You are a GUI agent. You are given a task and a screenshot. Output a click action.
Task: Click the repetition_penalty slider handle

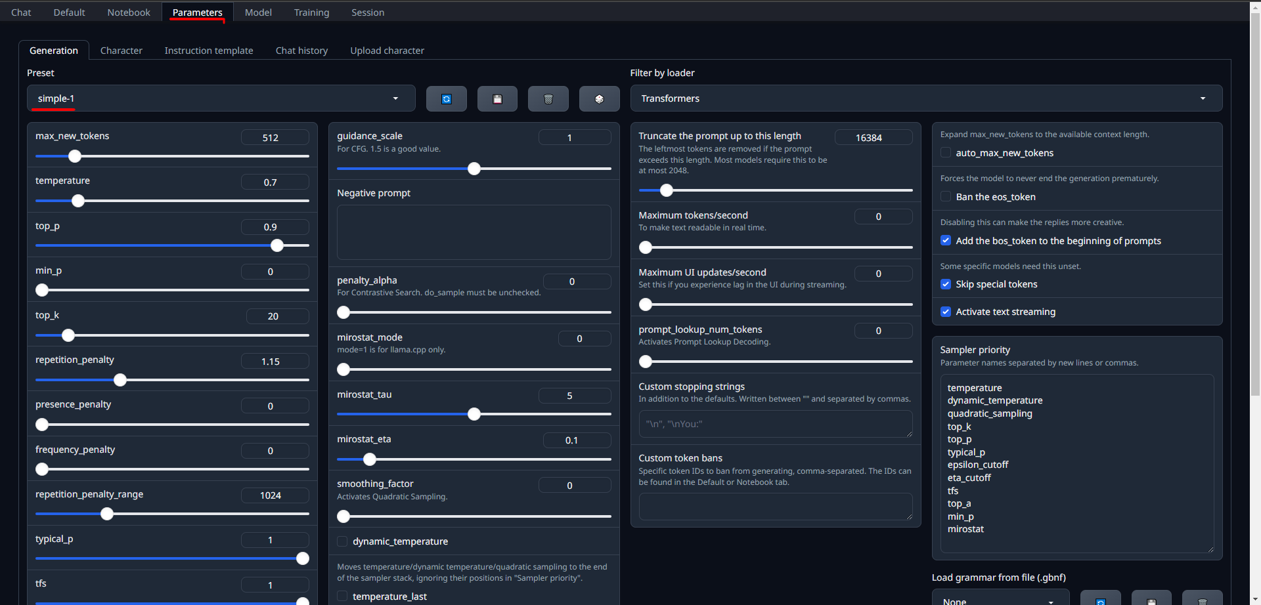click(x=120, y=380)
